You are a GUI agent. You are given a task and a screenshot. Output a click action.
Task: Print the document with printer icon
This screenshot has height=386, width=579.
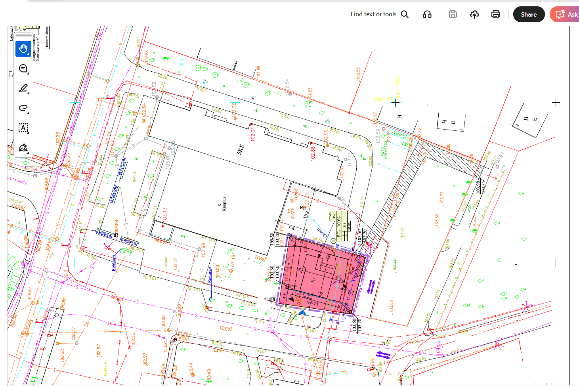[x=495, y=14]
